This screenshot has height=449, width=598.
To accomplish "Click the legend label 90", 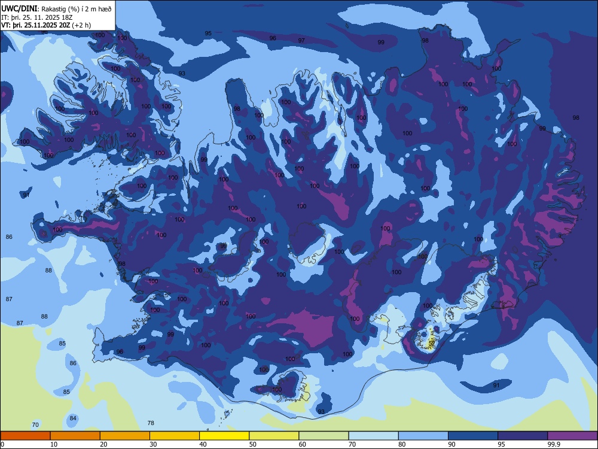I will pos(451,444).
